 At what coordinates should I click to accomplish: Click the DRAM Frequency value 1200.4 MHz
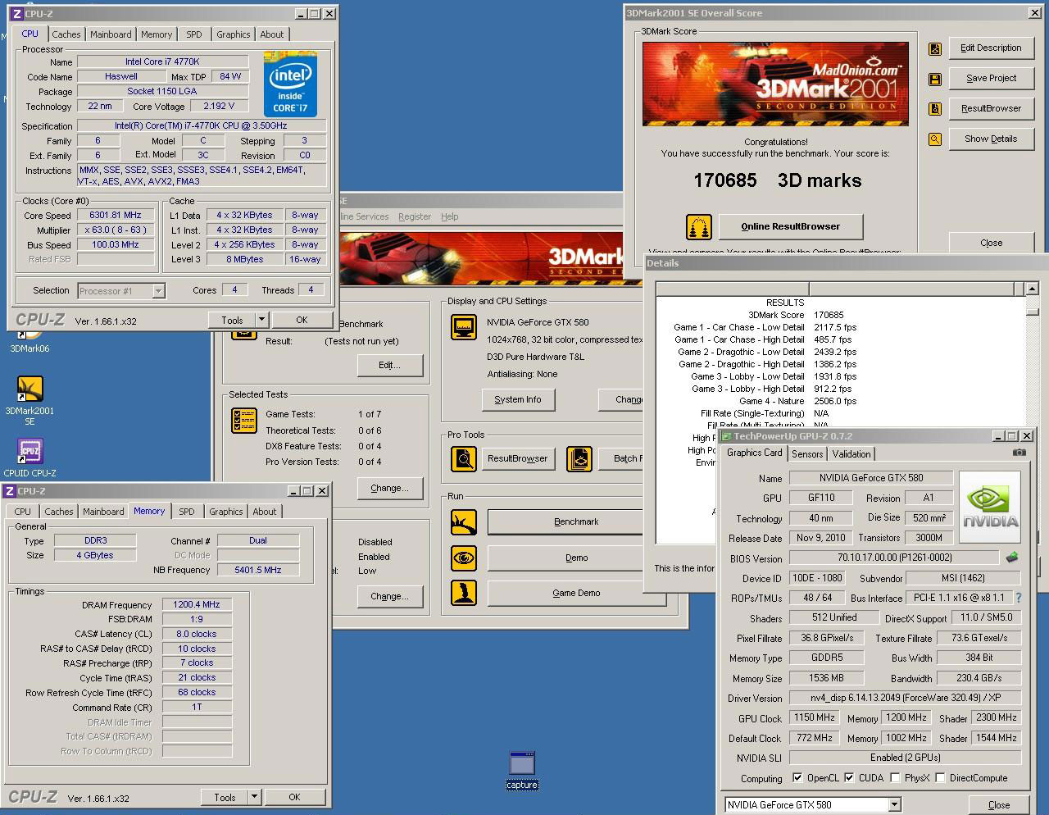click(x=197, y=605)
